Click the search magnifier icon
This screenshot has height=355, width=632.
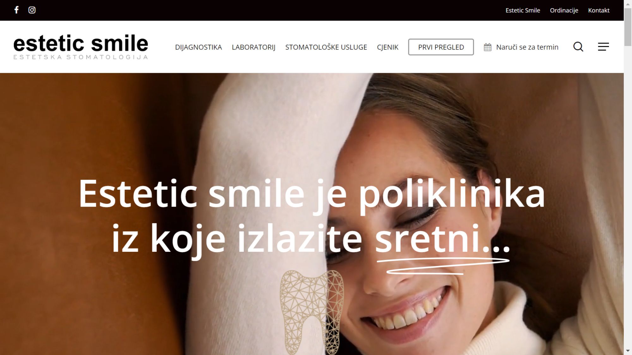[578, 47]
